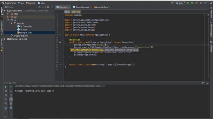Click the Stop icon in the top toolbar
Image resolution: width=213 pixels, height=119 pixels.
[x=201, y=3]
